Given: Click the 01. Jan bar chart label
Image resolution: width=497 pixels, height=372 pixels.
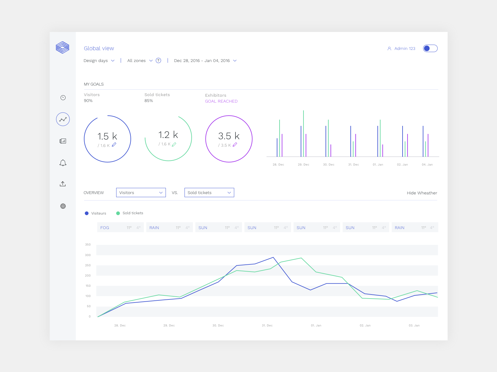Looking at the screenshot, I should click(378, 165).
